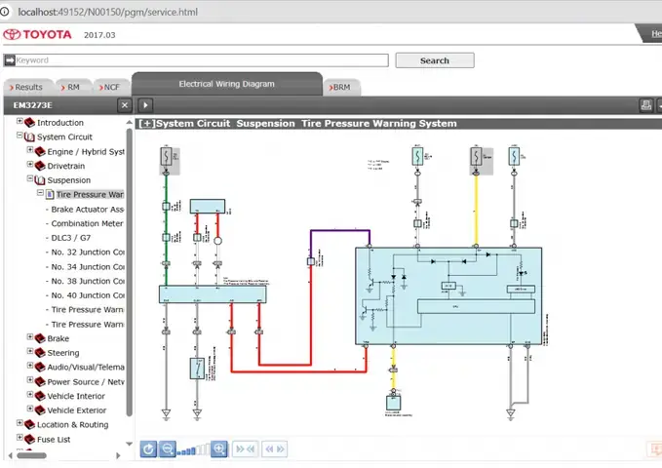Zoom out the wiring diagram
This screenshot has height=468, width=662.
[x=167, y=449]
